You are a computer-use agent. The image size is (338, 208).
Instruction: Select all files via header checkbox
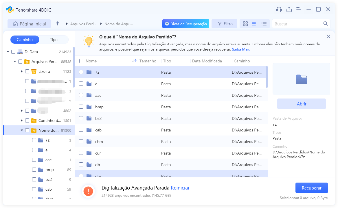[x=81, y=61]
